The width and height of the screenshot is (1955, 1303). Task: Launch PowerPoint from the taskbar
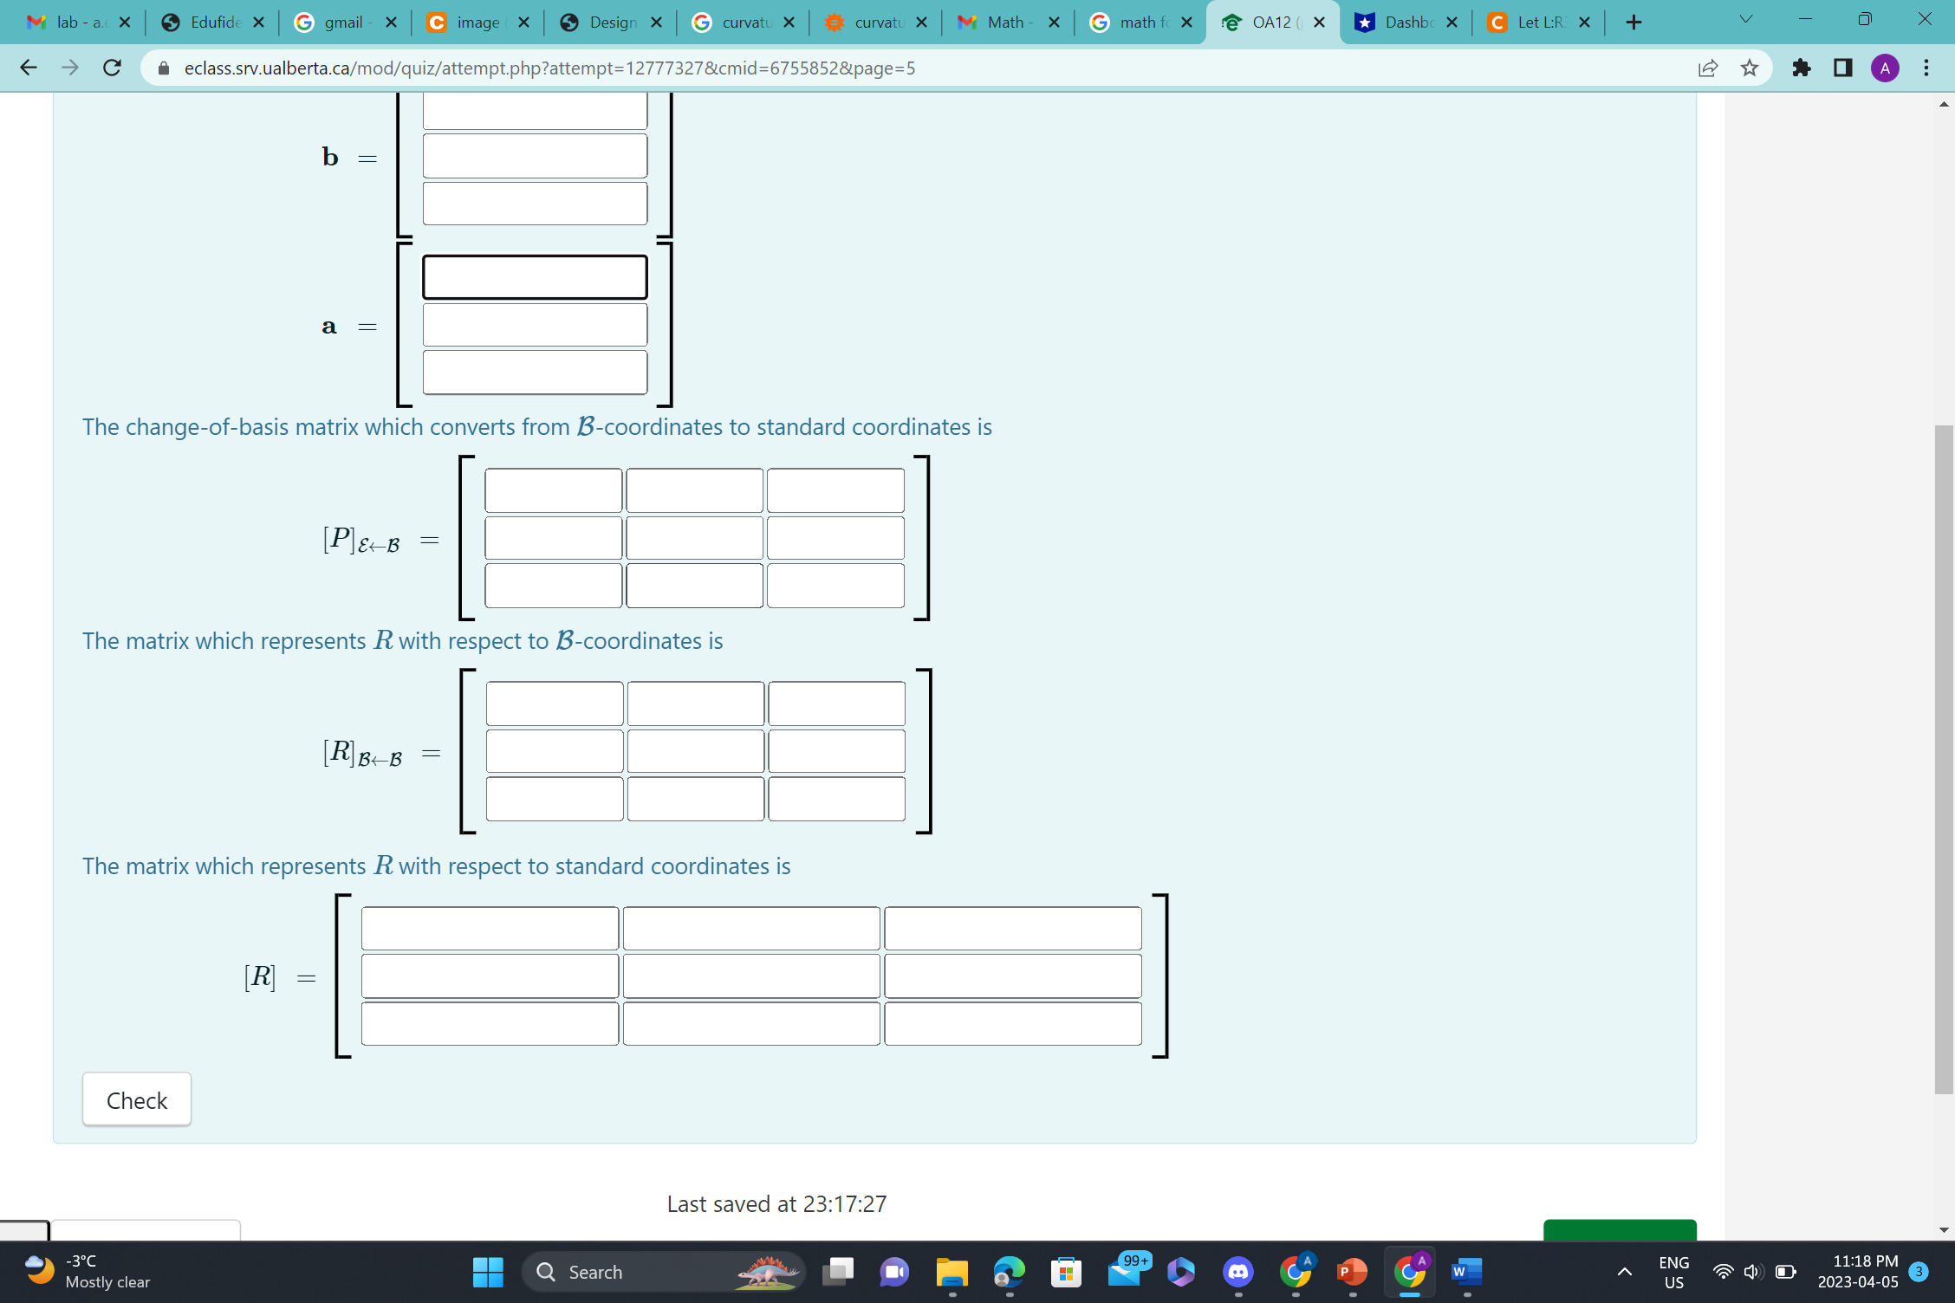pyautogui.click(x=1353, y=1272)
